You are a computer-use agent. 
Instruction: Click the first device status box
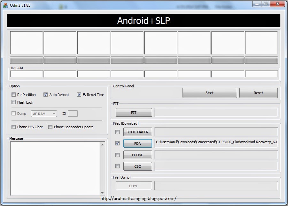[x=27, y=43]
